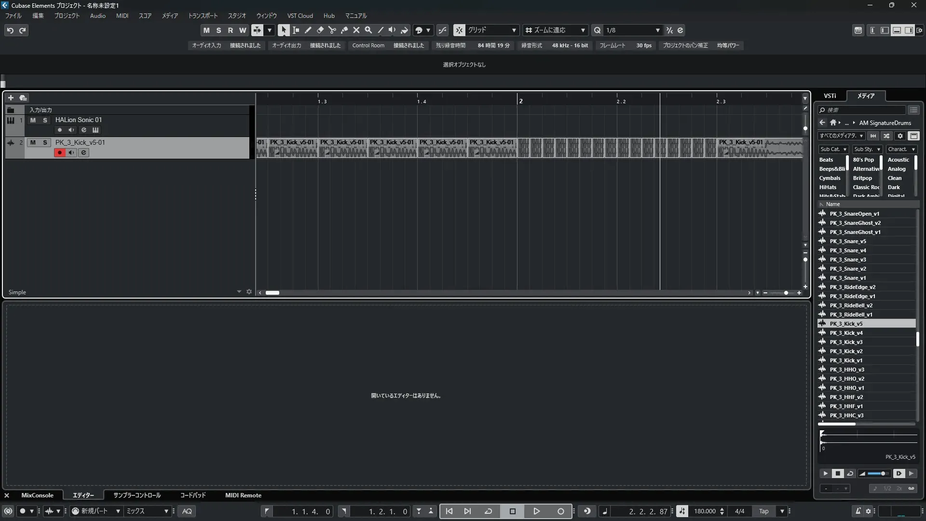Click the Add Track plus icon
Screen dimensions: 926x521
click(11, 97)
